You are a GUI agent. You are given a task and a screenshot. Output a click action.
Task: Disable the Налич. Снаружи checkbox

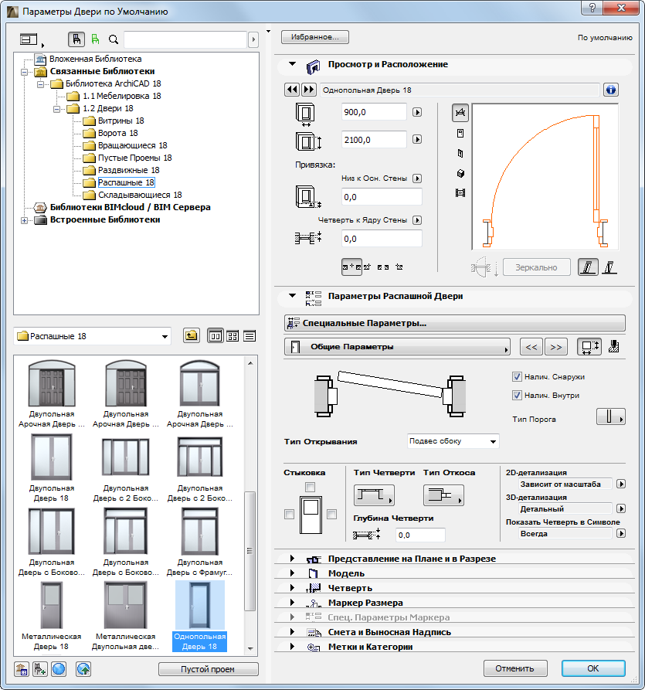pos(518,376)
